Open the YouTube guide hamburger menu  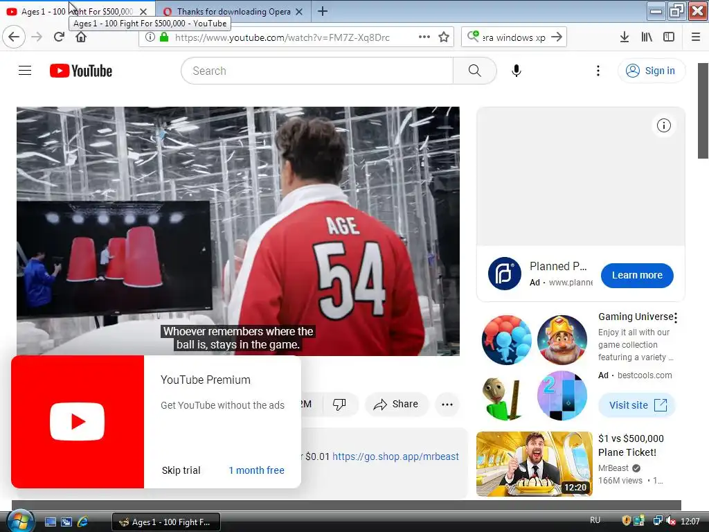(x=25, y=71)
